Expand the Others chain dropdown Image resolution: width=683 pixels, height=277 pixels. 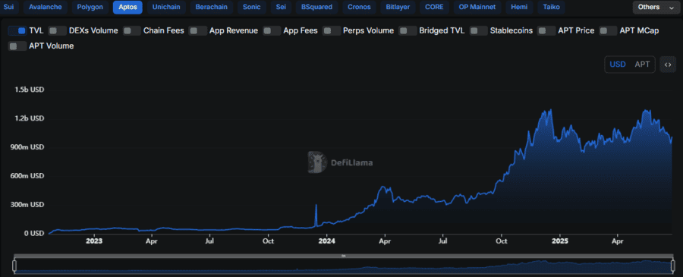pos(656,8)
